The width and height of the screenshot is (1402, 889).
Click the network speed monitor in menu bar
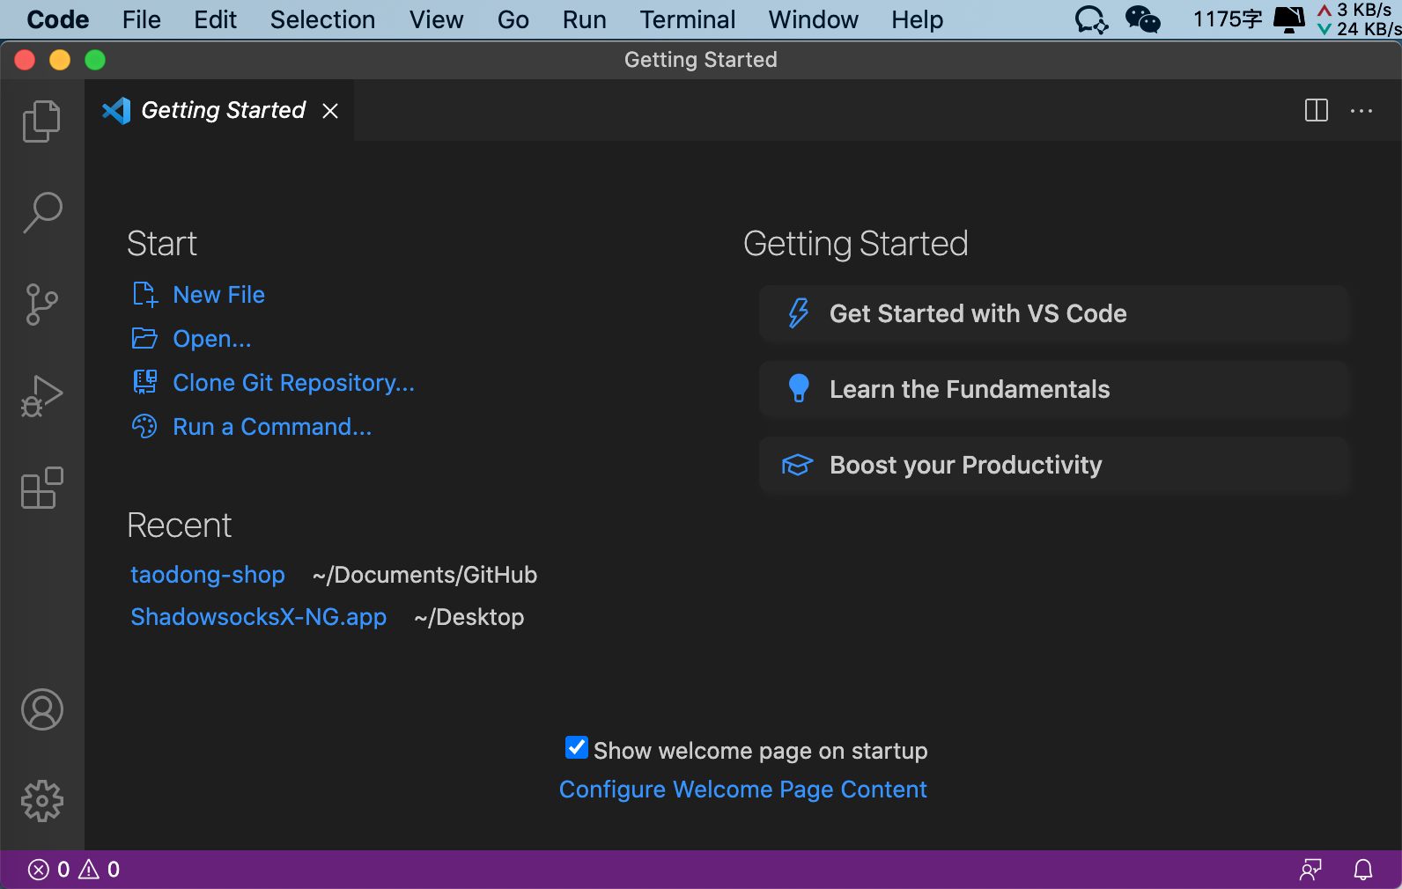click(x=1359, y=19)
